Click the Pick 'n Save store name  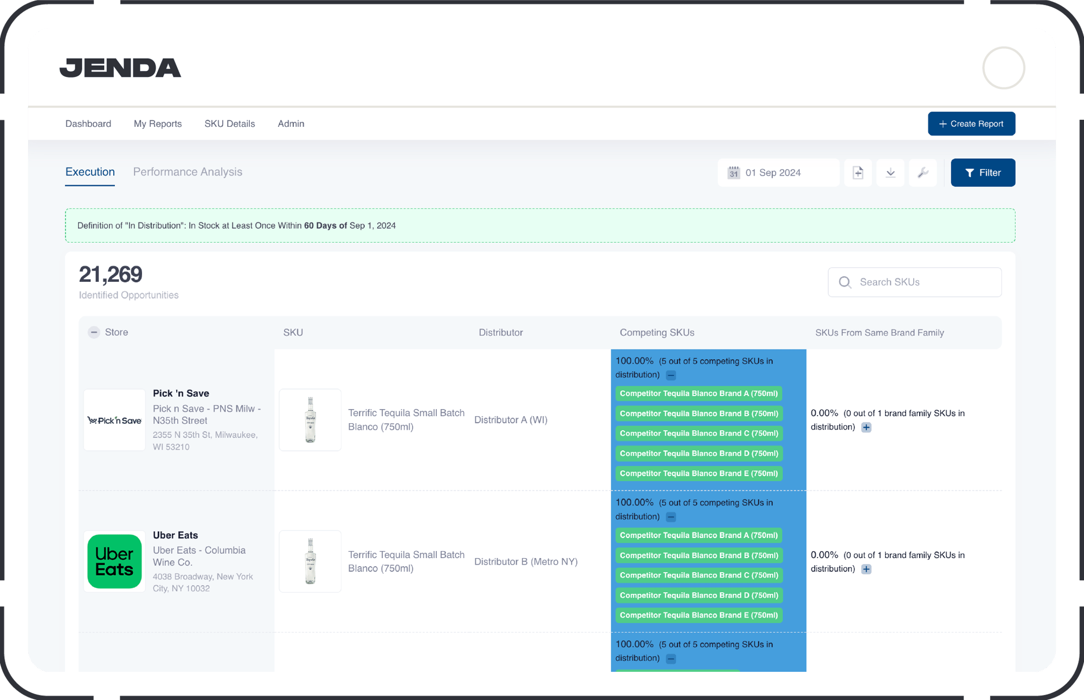181,393
